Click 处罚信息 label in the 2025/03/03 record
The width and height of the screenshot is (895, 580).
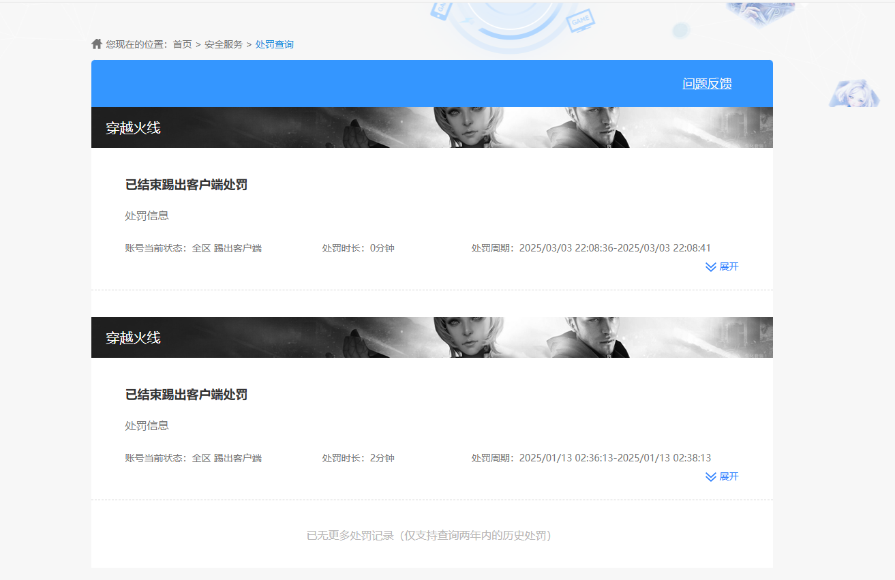(x=147, y=216)
